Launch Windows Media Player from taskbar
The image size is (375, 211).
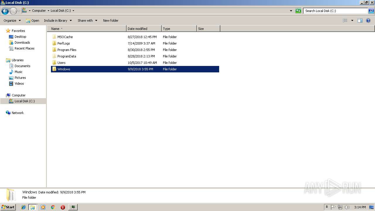point(43,207)
